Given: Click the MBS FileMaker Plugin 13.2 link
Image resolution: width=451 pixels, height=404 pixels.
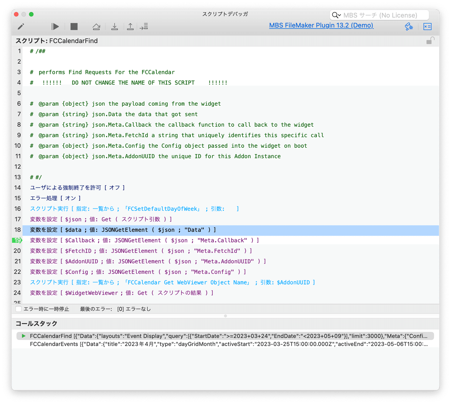Looking at the screenshot, I should coord(321,25).
